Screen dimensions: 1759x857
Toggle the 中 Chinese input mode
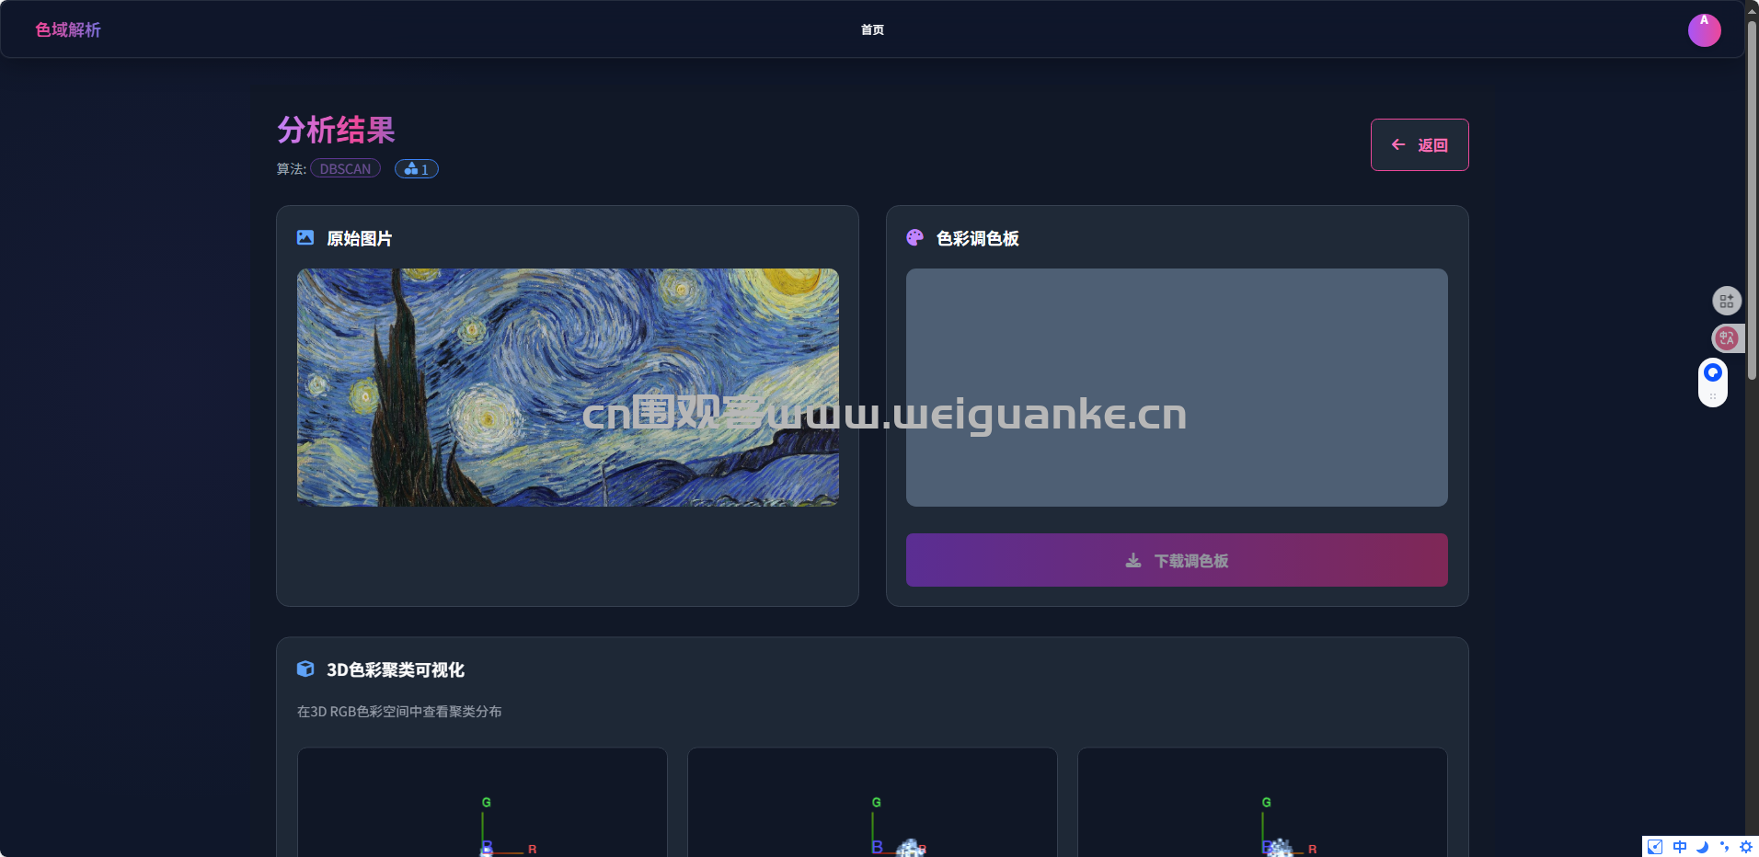coord(1680,847)
